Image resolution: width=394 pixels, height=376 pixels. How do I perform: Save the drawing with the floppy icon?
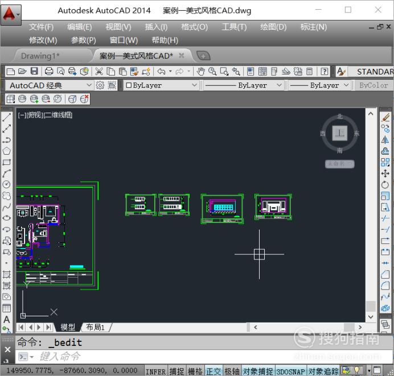(x=34, y=72)
